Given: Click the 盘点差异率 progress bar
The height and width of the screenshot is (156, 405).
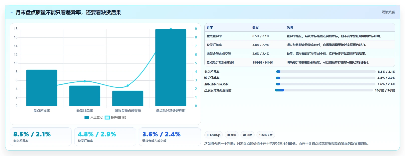Looking at the screenshot, I should pos(326,72).
